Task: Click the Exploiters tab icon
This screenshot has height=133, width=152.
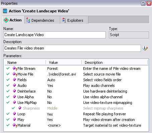Action: 64,20
